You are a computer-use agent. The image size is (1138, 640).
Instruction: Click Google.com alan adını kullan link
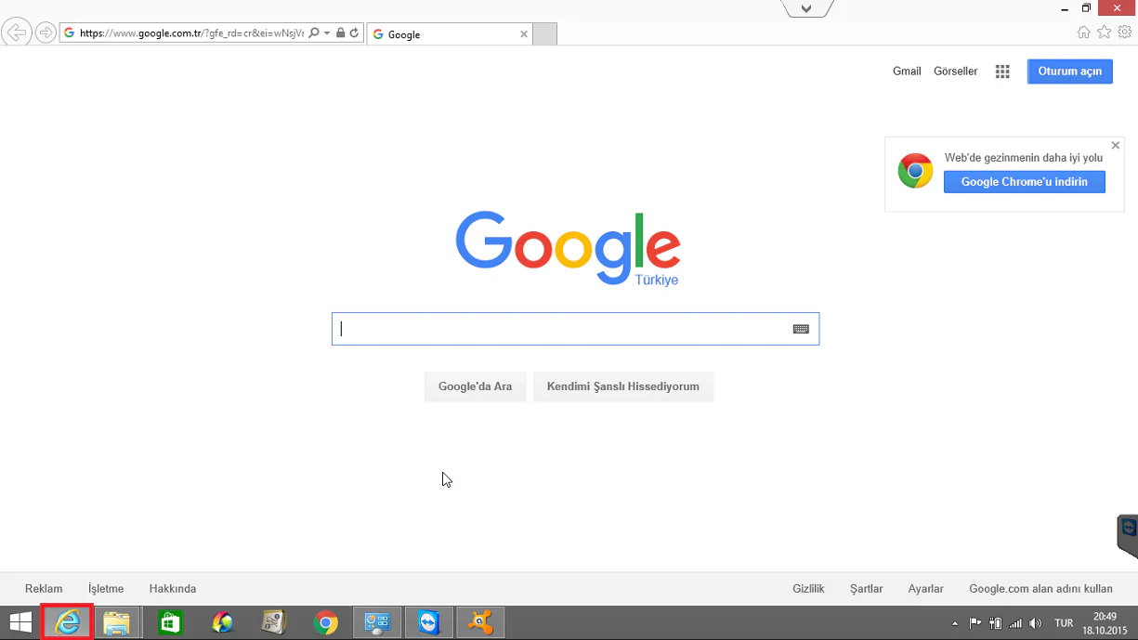click(x=1040, y=589)
